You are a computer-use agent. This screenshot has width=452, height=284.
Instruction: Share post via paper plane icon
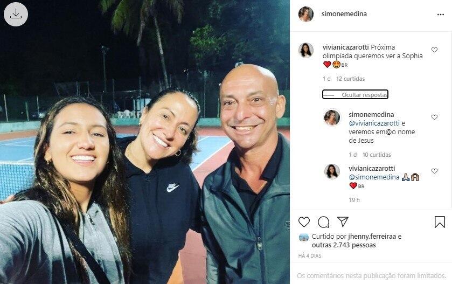(x=343, y=221)
